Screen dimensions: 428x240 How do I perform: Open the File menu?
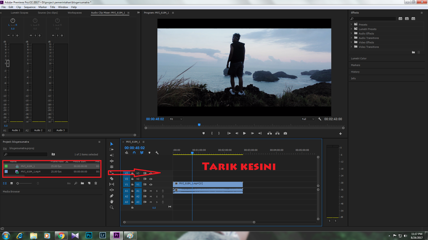click(3, 7)
